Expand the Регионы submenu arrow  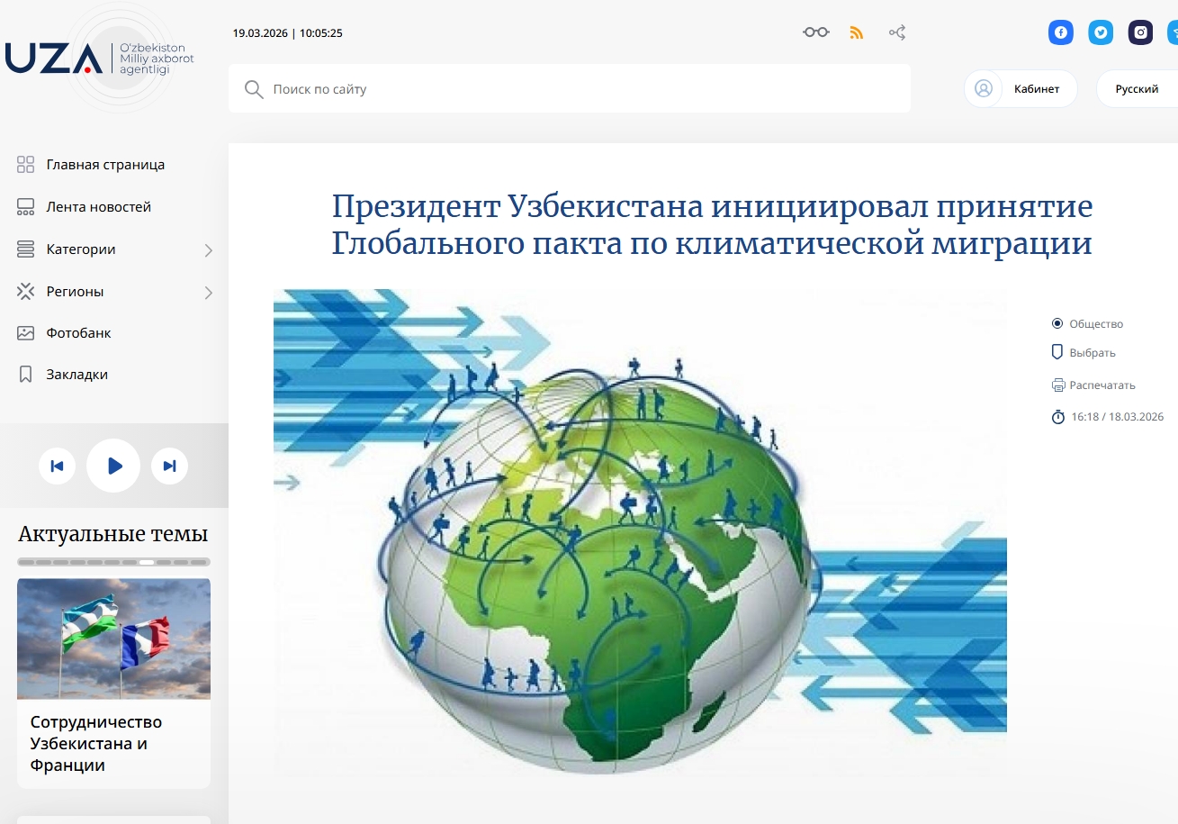pyautogui.click(x=208, y=293)
